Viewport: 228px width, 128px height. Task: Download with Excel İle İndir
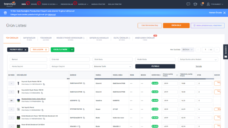pos(60,50)
